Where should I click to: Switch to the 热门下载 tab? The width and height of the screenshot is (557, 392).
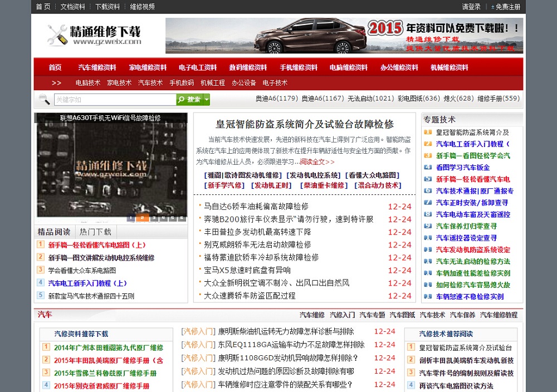point(96,232)
